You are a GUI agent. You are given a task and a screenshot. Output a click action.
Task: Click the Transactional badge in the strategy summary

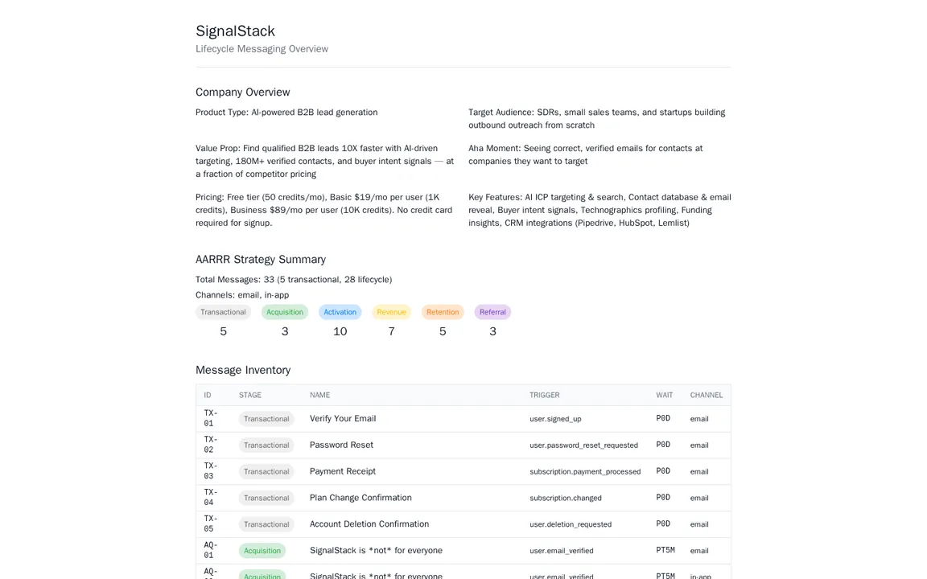[223, 312]
